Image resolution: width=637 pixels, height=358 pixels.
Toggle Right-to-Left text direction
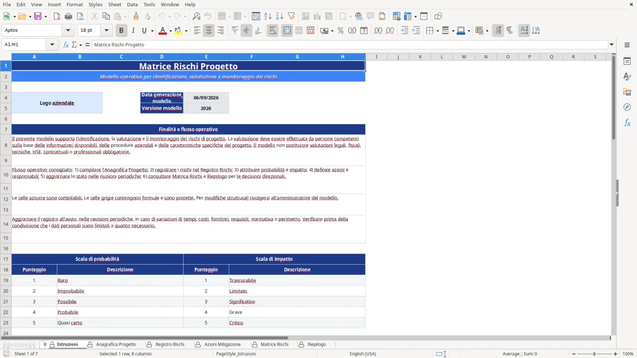click(x=510, y=31)
